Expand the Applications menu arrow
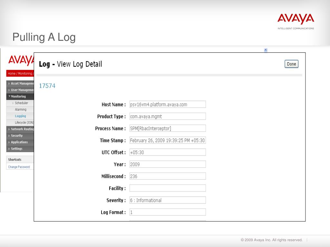Viewport: 330px width, 247px height. tap(9, 142)
